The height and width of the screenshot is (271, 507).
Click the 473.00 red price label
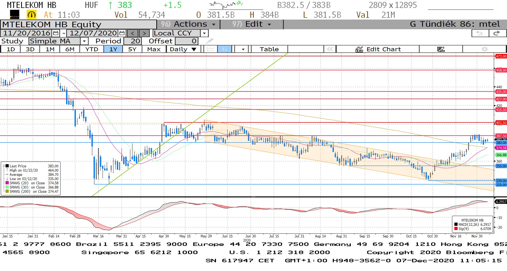(501, 56)
